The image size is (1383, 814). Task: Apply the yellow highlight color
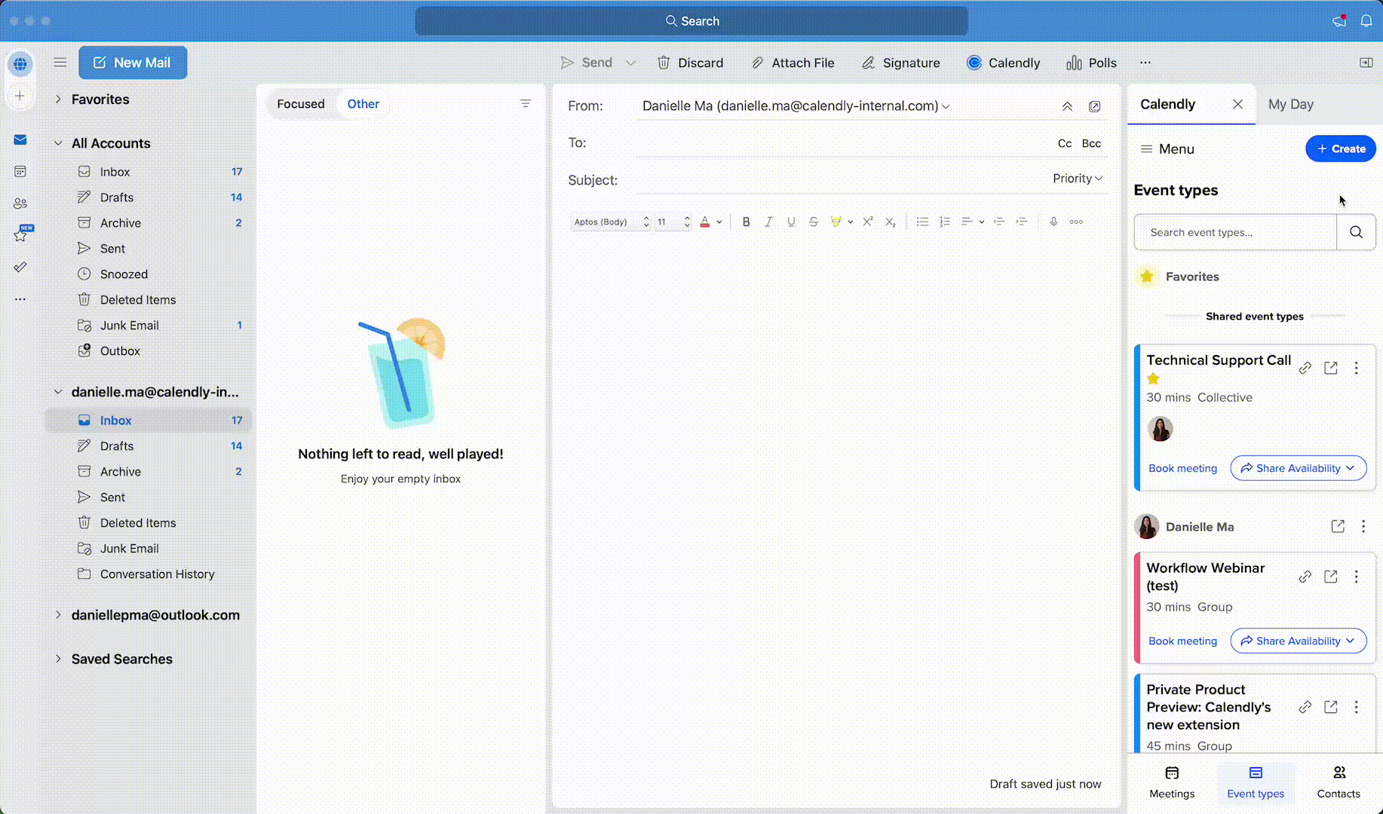836,222
